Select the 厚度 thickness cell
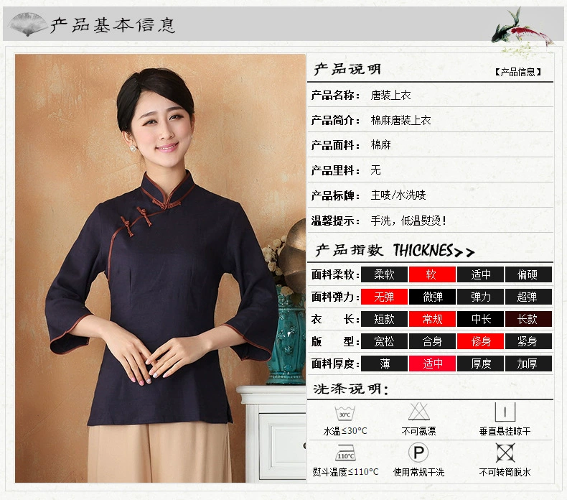567x500 pixels. 481,364
